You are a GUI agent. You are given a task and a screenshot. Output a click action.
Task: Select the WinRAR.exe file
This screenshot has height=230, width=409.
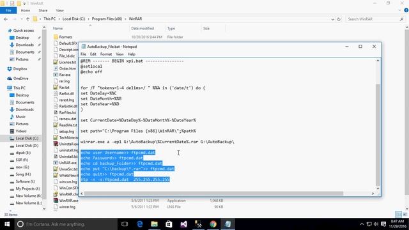pos(68,201)
